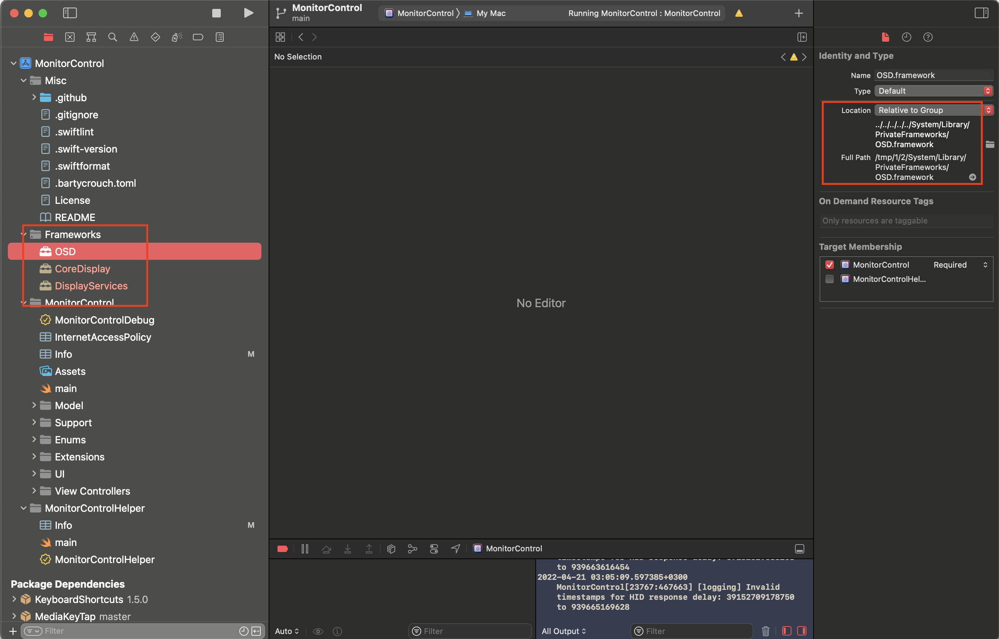Screen dimensions: 999x639
Task: Click the Debug Memory Graph icon
Action: pos(412,548)
